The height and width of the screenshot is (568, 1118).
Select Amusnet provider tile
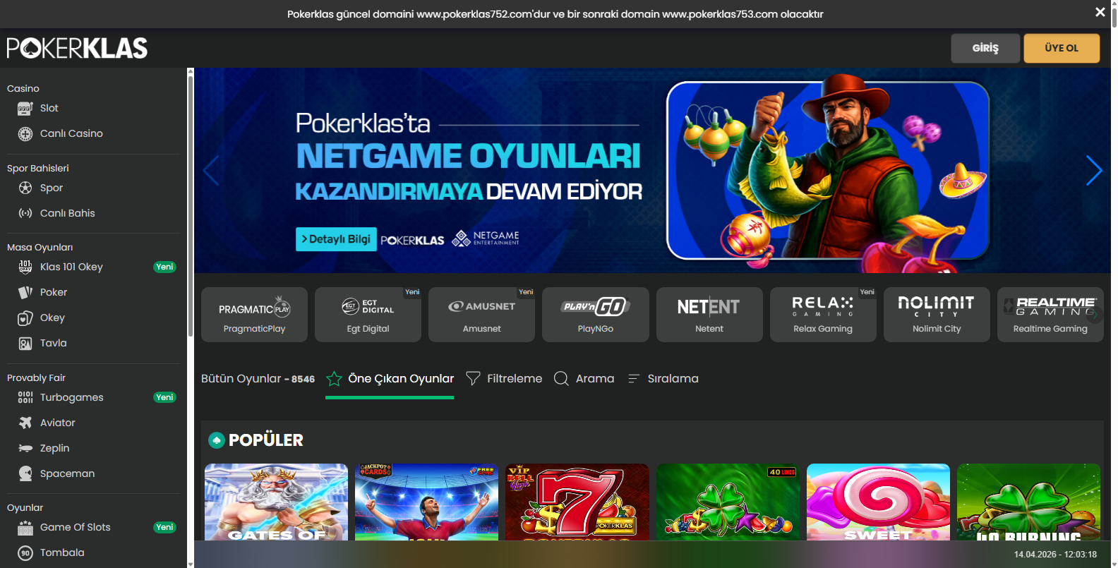pyautogui.click(x=481, y=315)
